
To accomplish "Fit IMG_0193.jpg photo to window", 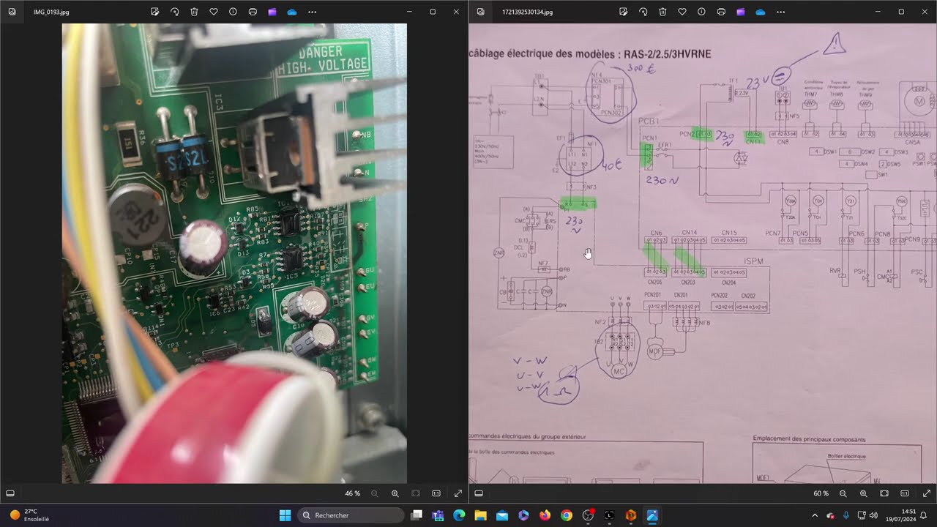I will click(x=416, y=493).
